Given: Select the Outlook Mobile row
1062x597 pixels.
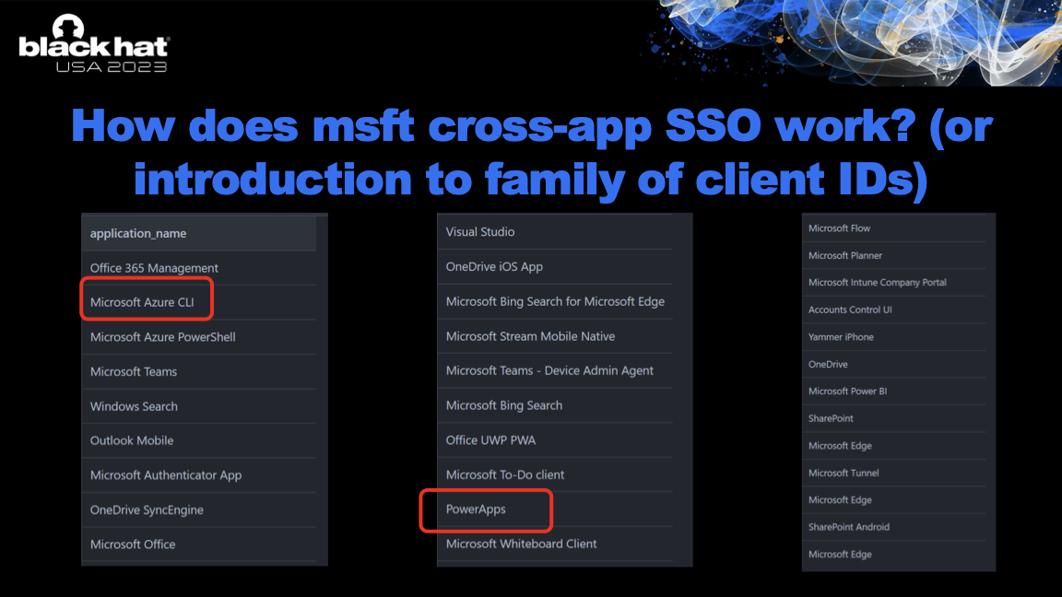Looking at the screenshot, I should point(199,440).
